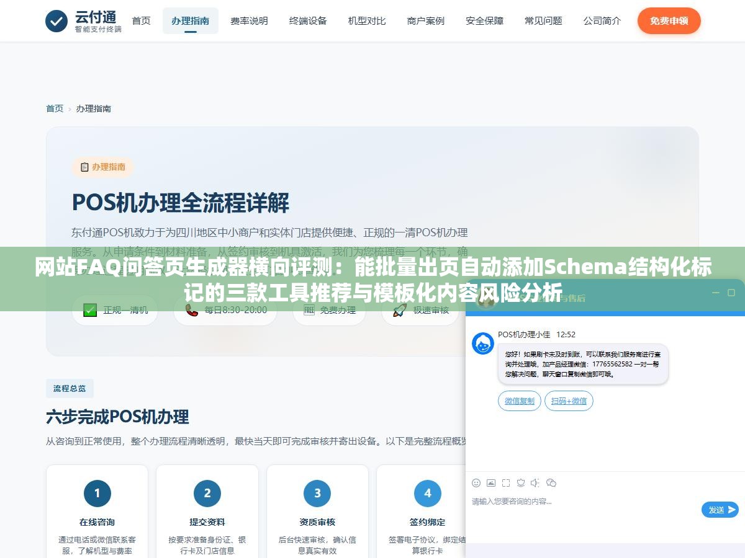Open the emoji picker in chat
Screen dimensions: 745x558
pyautogui.click(x=476, y=482)
